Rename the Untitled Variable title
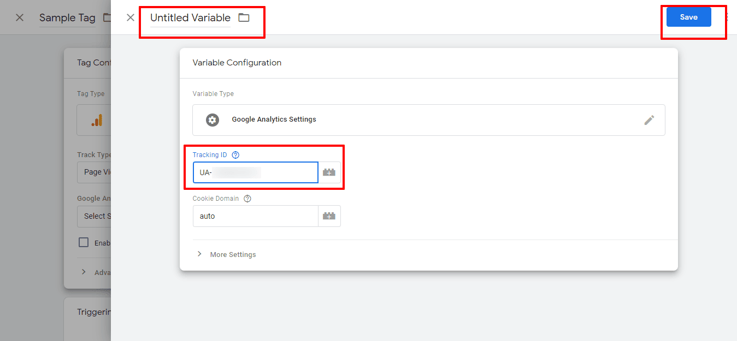737x341 pixels. [190, 18]
